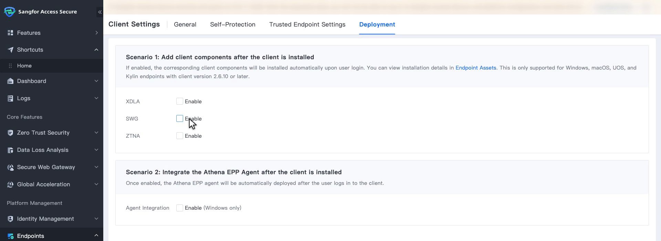The image size is (661, 241).
Task: Select the Deployment tab
Action: pyautogui.click(x=377, y=24)
